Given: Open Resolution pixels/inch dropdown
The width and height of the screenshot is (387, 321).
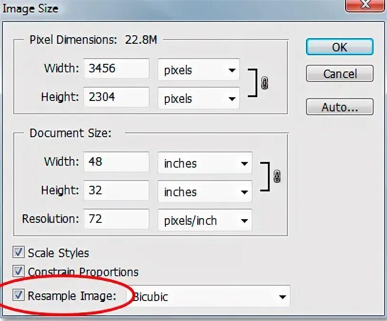Looking at the screenshot, I should pos(205,220).
